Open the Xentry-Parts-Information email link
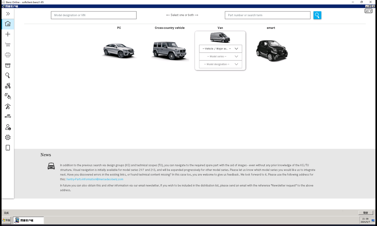 tap(95, 179)
